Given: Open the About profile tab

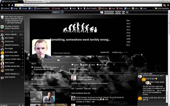Looking at the screenshot, I should [x=67, y=57].
